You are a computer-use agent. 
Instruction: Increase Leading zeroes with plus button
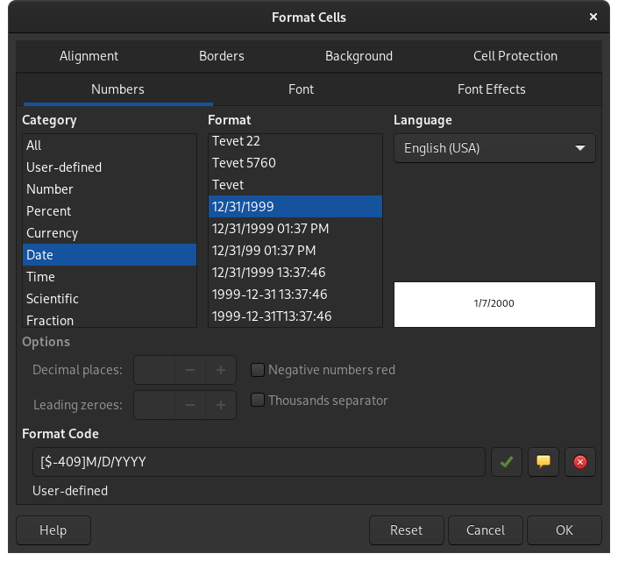coord(221,405)
